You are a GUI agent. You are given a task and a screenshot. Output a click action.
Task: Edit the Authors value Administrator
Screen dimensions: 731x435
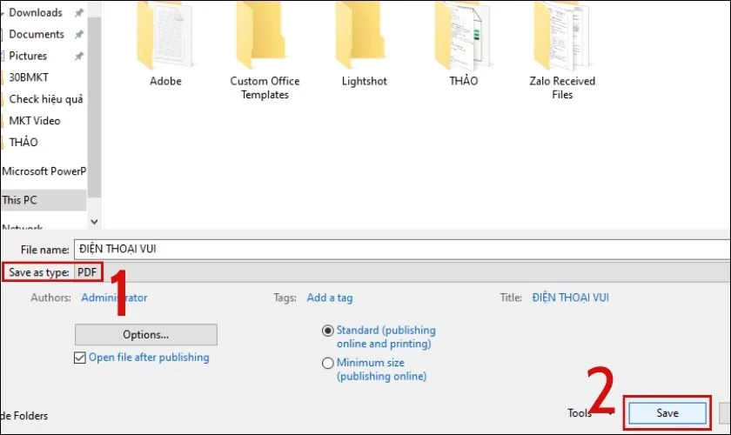[x=114, y=298]
